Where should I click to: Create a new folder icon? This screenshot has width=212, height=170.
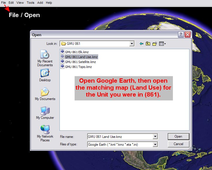[x=155, y=44]
